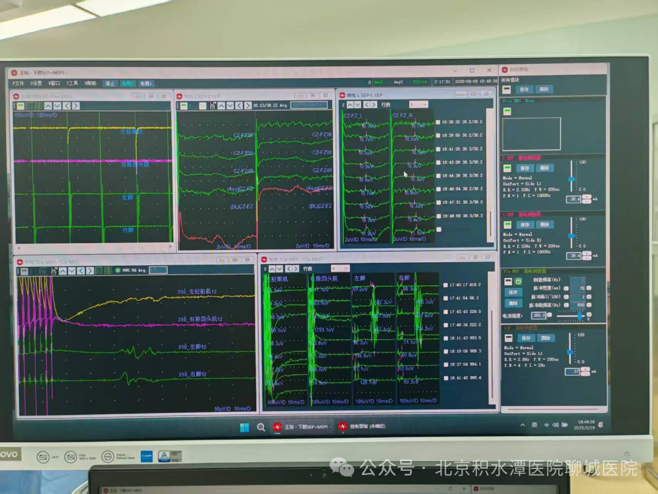Select the 控制面板 (未响应) taskbar item

point(362,426)
